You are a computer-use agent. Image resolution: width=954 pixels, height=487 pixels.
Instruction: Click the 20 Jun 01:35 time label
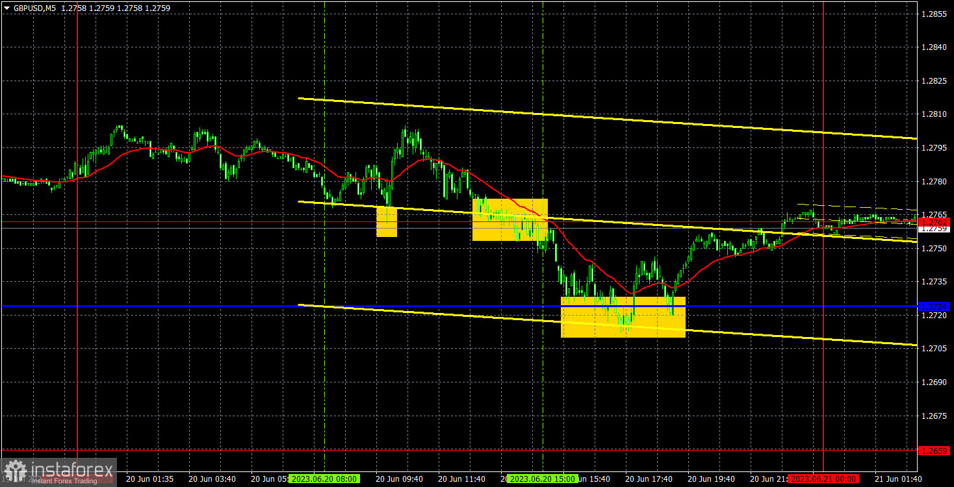(149, 479)
